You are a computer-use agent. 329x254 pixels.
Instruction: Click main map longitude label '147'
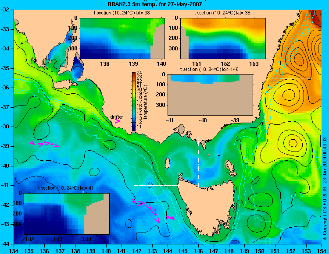[x=214, y=251]
